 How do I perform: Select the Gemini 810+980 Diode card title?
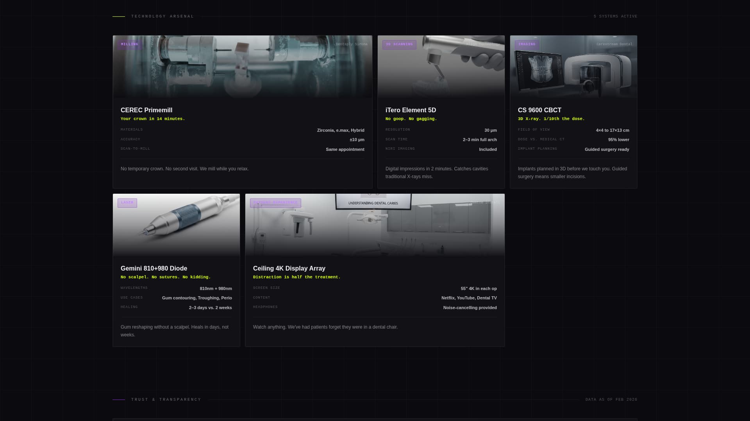coord(154,269)
